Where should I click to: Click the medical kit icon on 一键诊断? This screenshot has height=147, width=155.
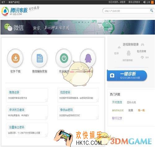112,76
